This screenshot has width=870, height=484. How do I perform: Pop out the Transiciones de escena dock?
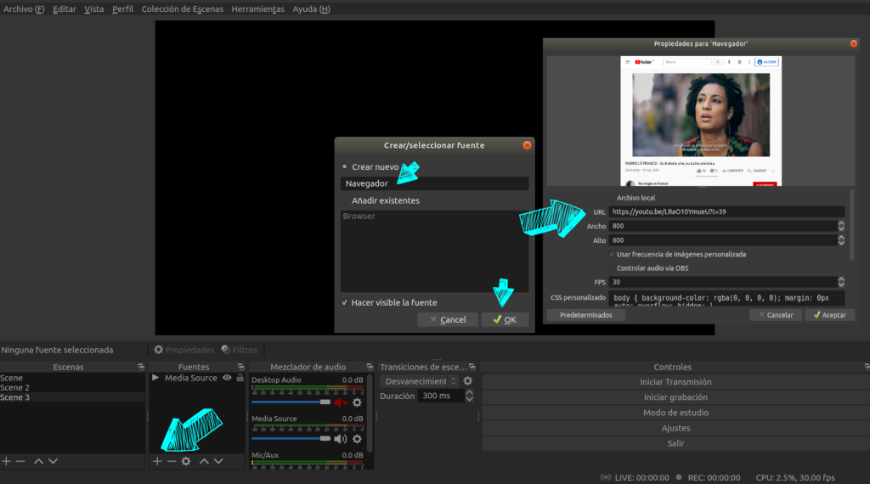pyautogui.click(x=472, y=367)
